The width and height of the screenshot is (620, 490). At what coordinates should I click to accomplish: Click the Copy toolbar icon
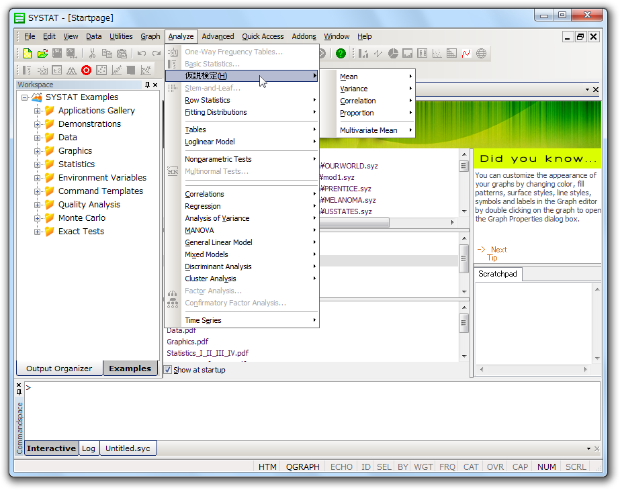point(107,53)
